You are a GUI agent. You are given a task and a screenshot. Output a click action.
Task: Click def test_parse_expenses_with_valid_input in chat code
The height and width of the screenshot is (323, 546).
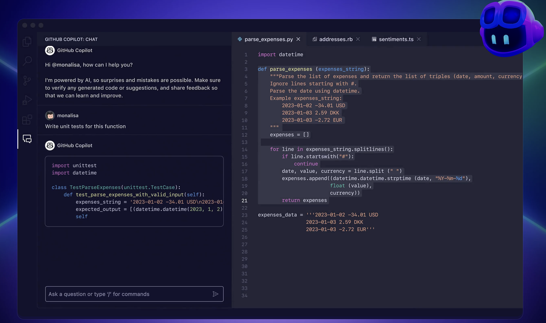(x=134, y=195)
